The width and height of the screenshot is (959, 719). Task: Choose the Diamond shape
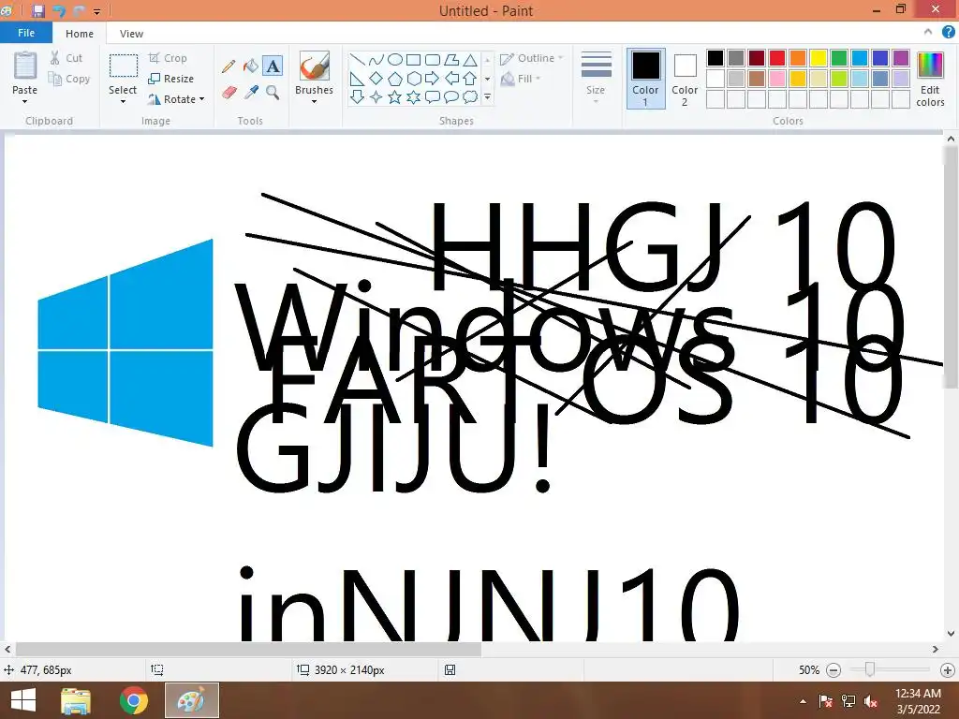click(376, 79)
